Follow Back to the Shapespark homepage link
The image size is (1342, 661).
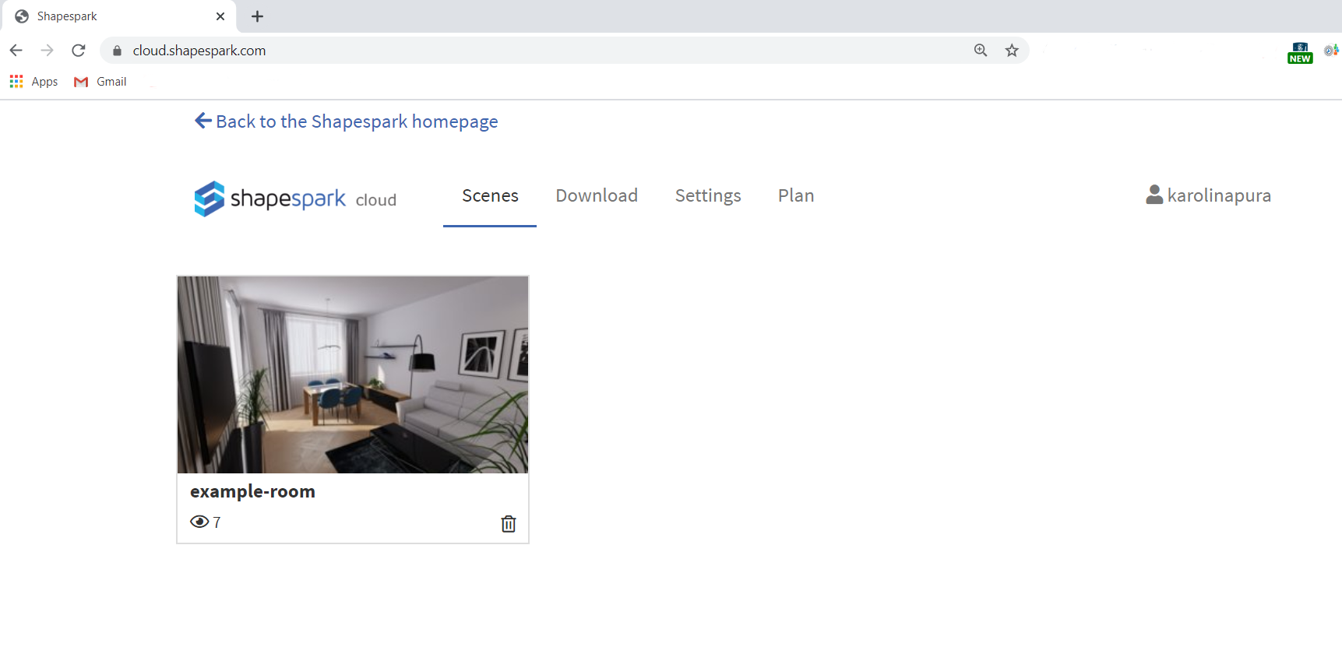coord(347,121)
